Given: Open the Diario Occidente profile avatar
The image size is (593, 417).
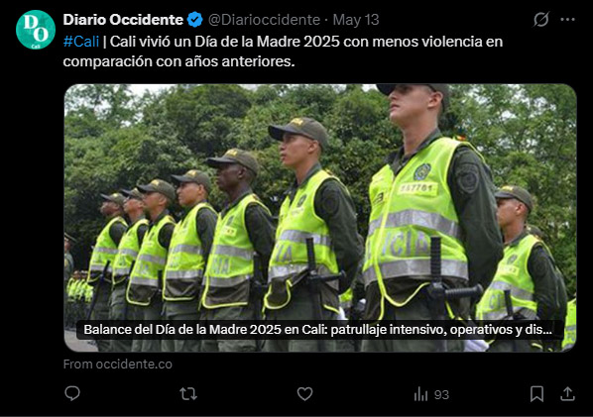Looking at the screenshot, I should tap(36, 30).
